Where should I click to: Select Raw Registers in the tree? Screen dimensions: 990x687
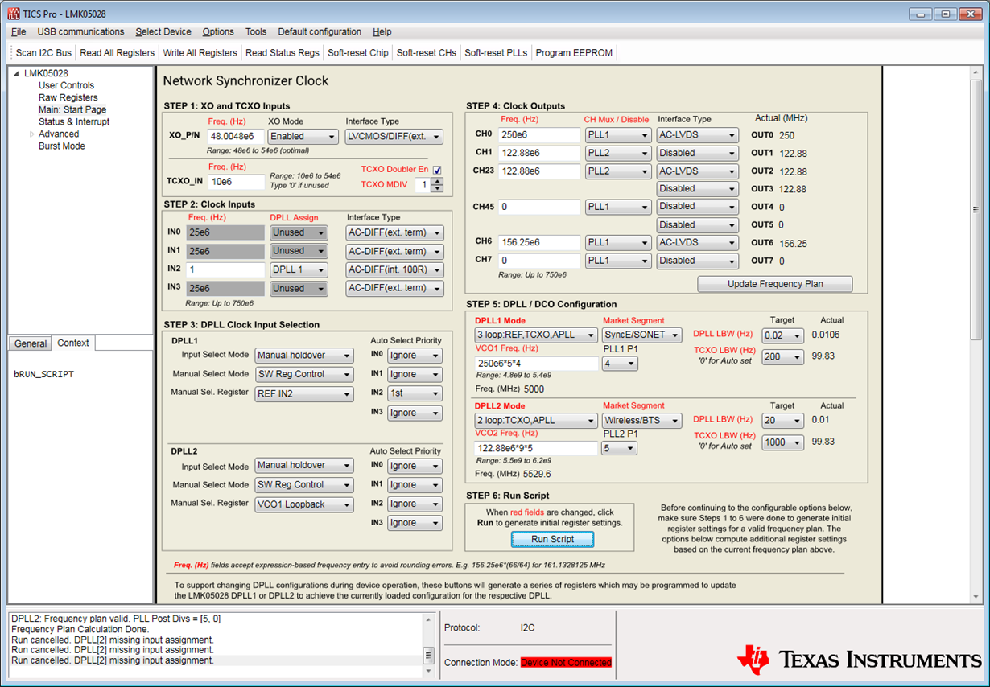click(x=68, y=97)
